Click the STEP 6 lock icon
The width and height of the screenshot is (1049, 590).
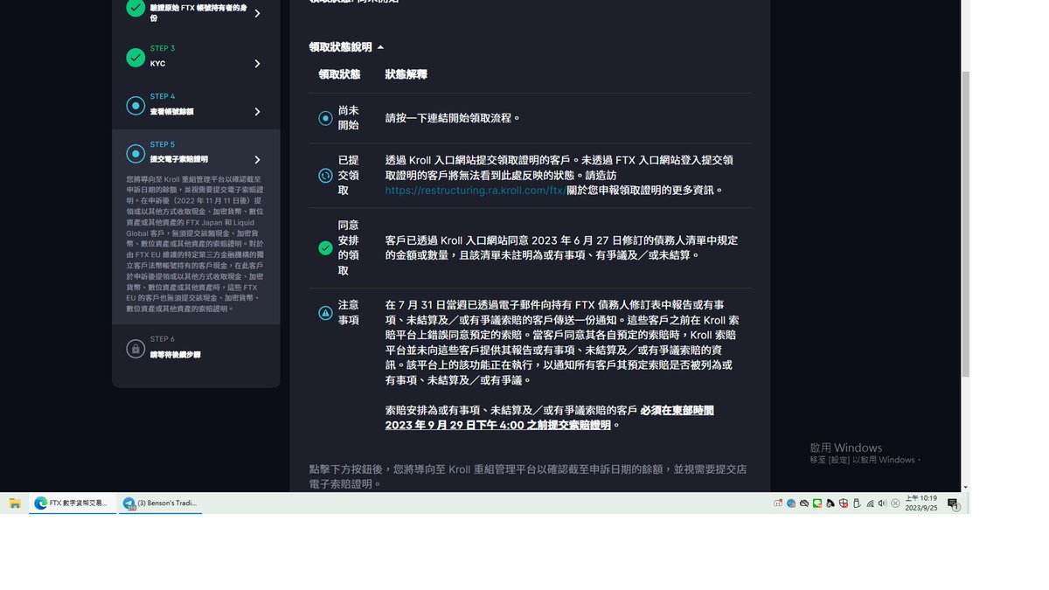coord(135,349)
